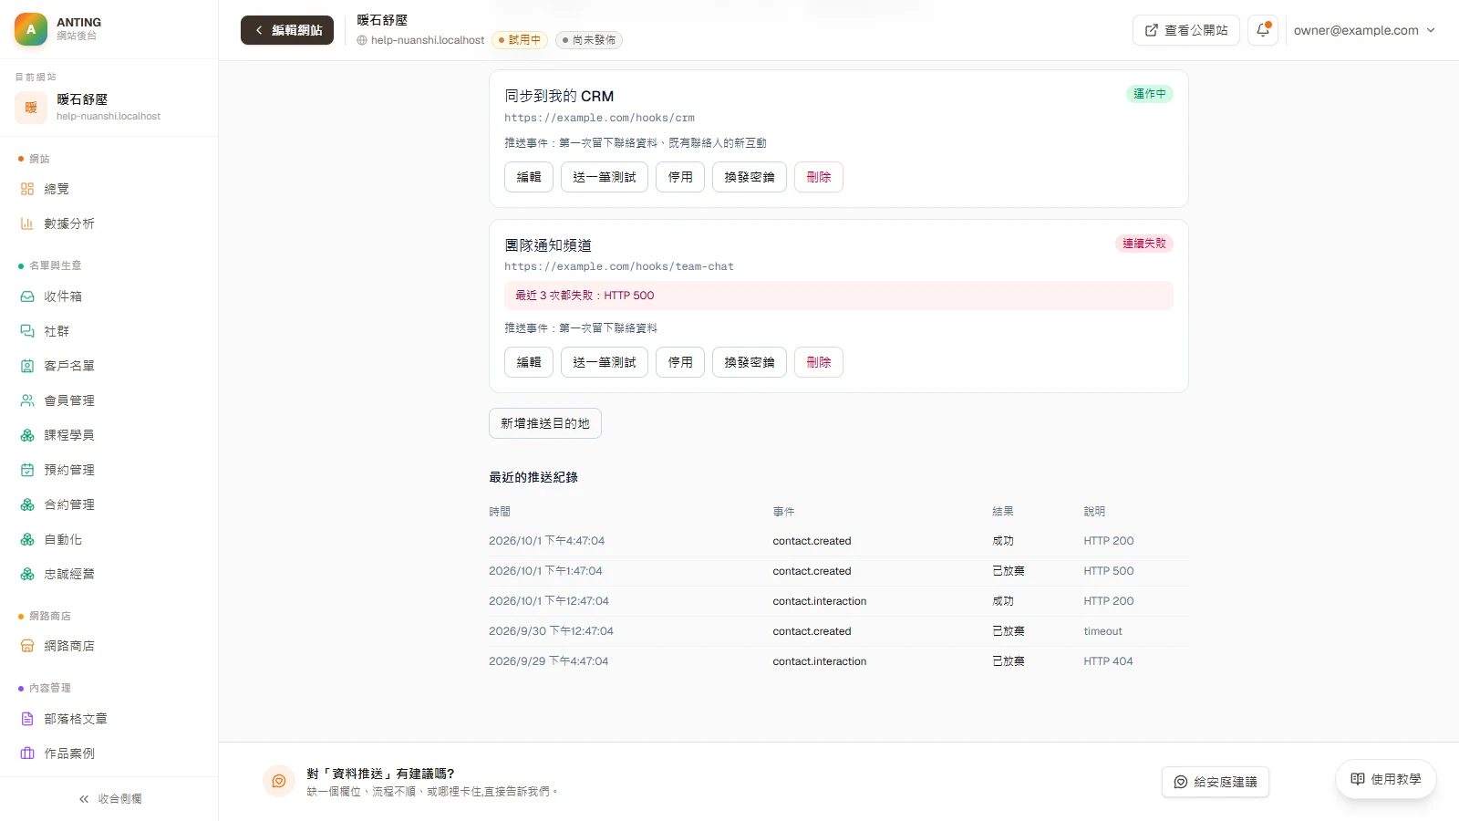Click URL https://example.com/hooks/crm
The image size is (1459, 821).
coord(599,118)
